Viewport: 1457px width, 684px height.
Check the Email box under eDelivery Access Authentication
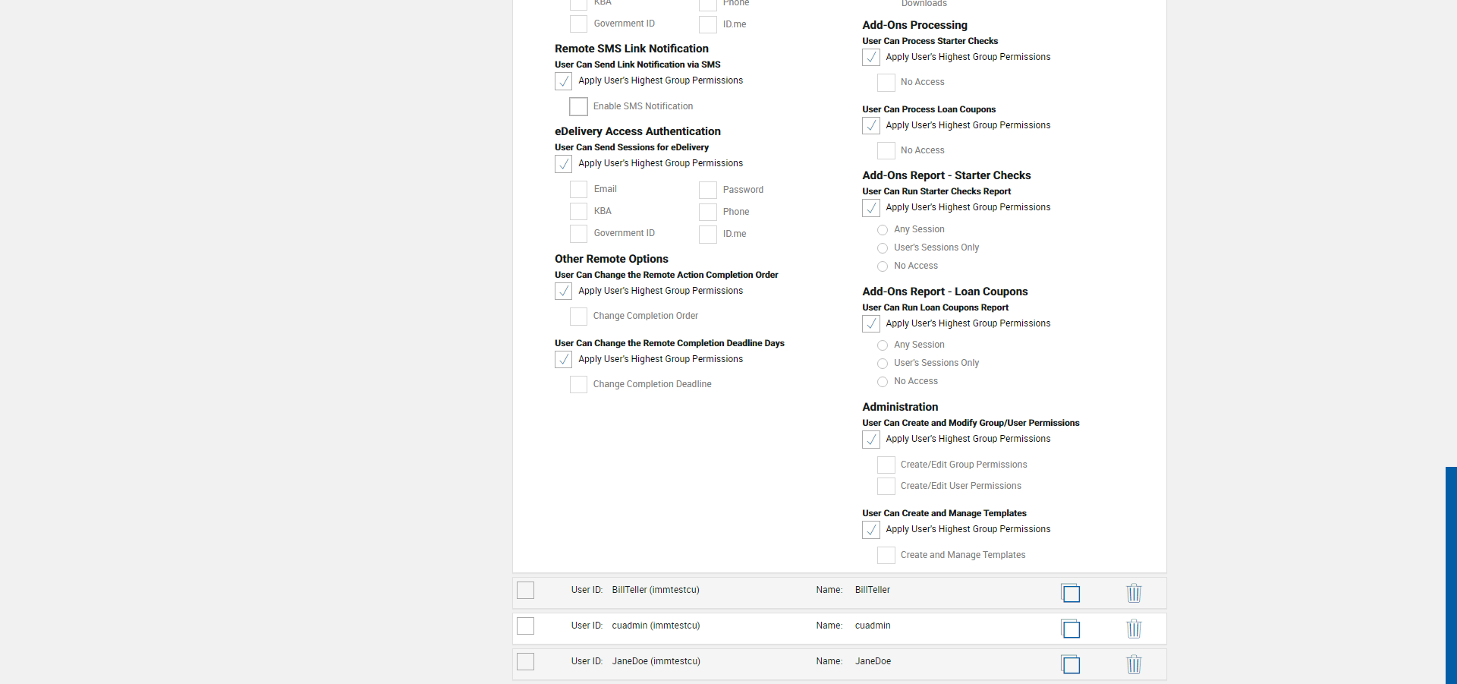coord(578,190)
